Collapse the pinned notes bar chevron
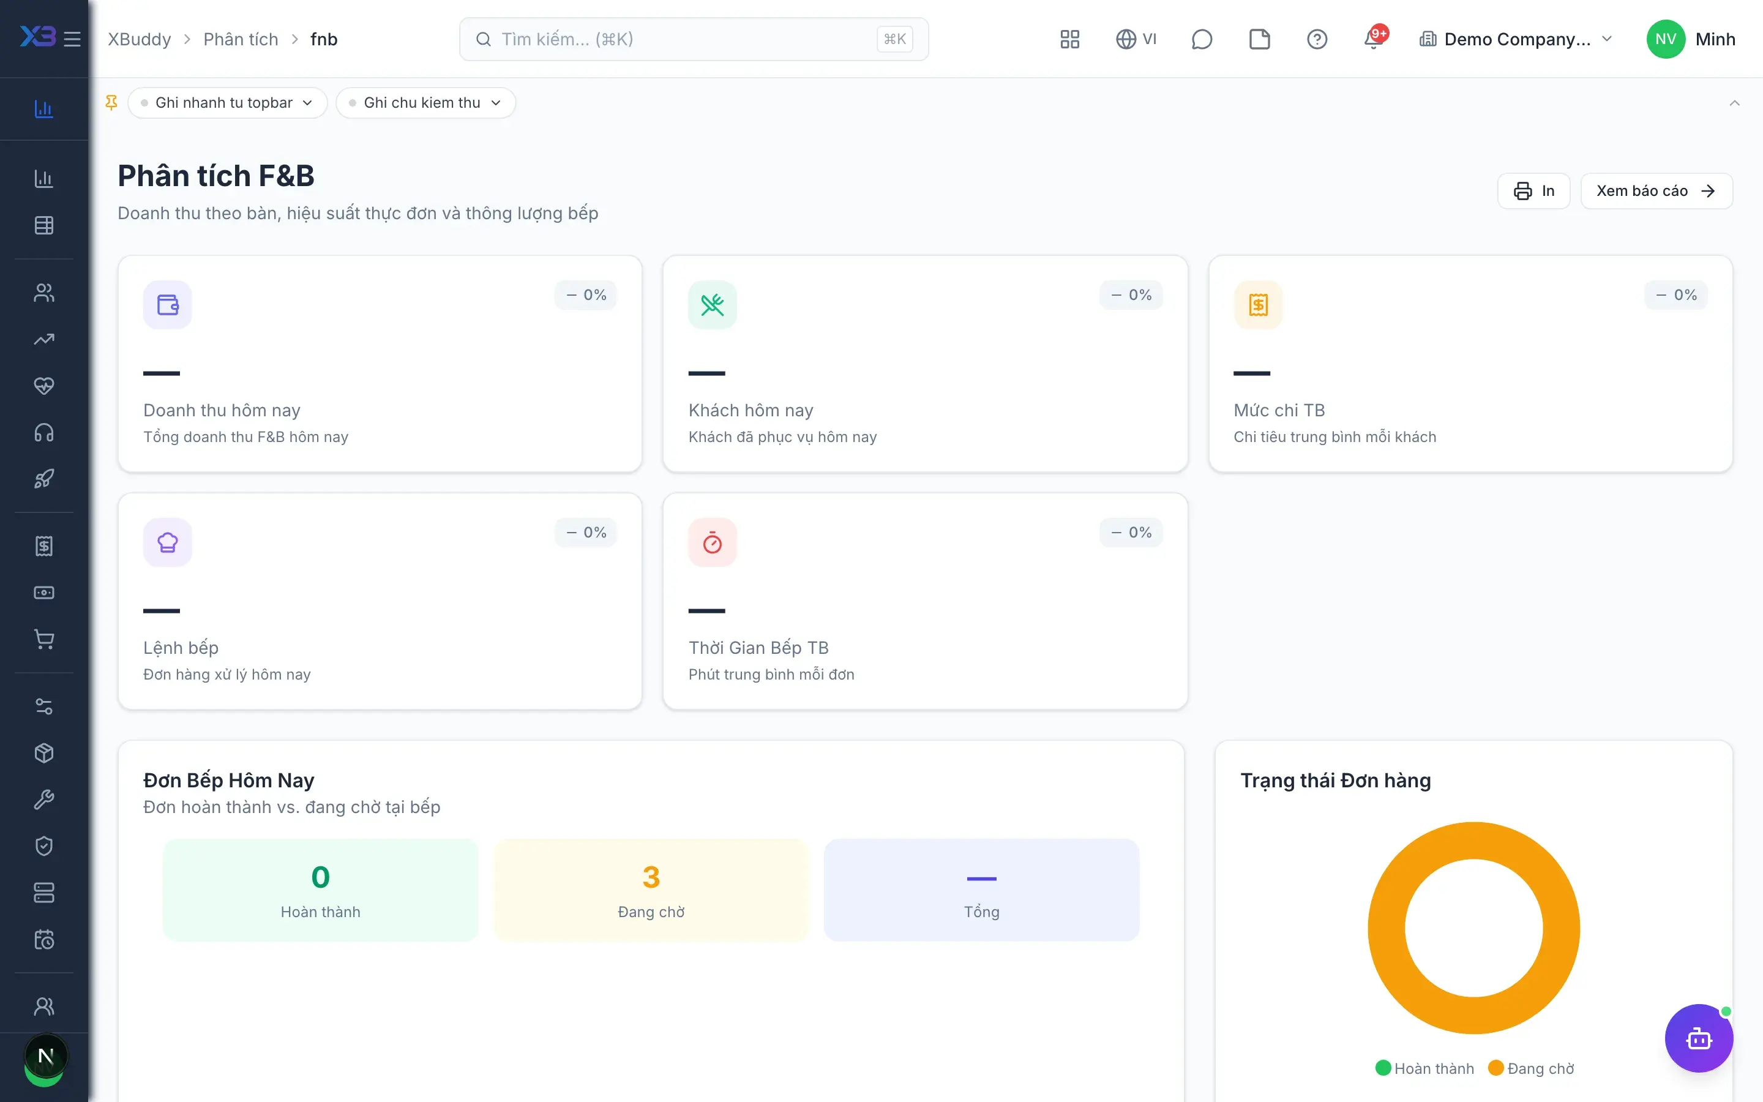1763x1102 pixels. (1734, 103)
